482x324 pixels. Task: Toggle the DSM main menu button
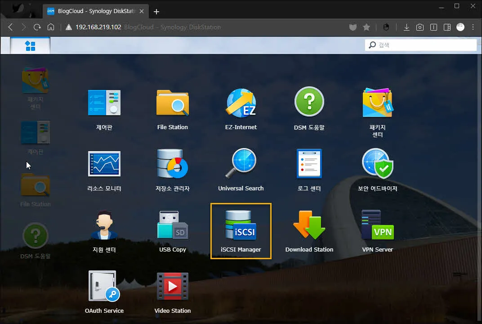coord(30,45)
